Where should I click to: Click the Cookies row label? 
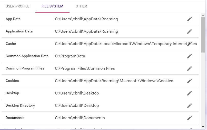coord(12,81)
